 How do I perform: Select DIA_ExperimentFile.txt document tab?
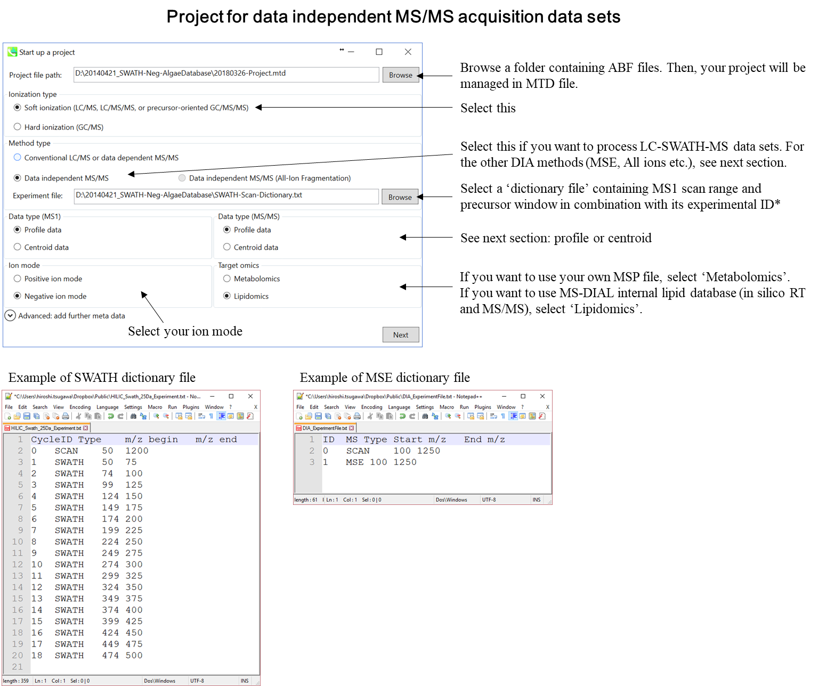(325, 428)
